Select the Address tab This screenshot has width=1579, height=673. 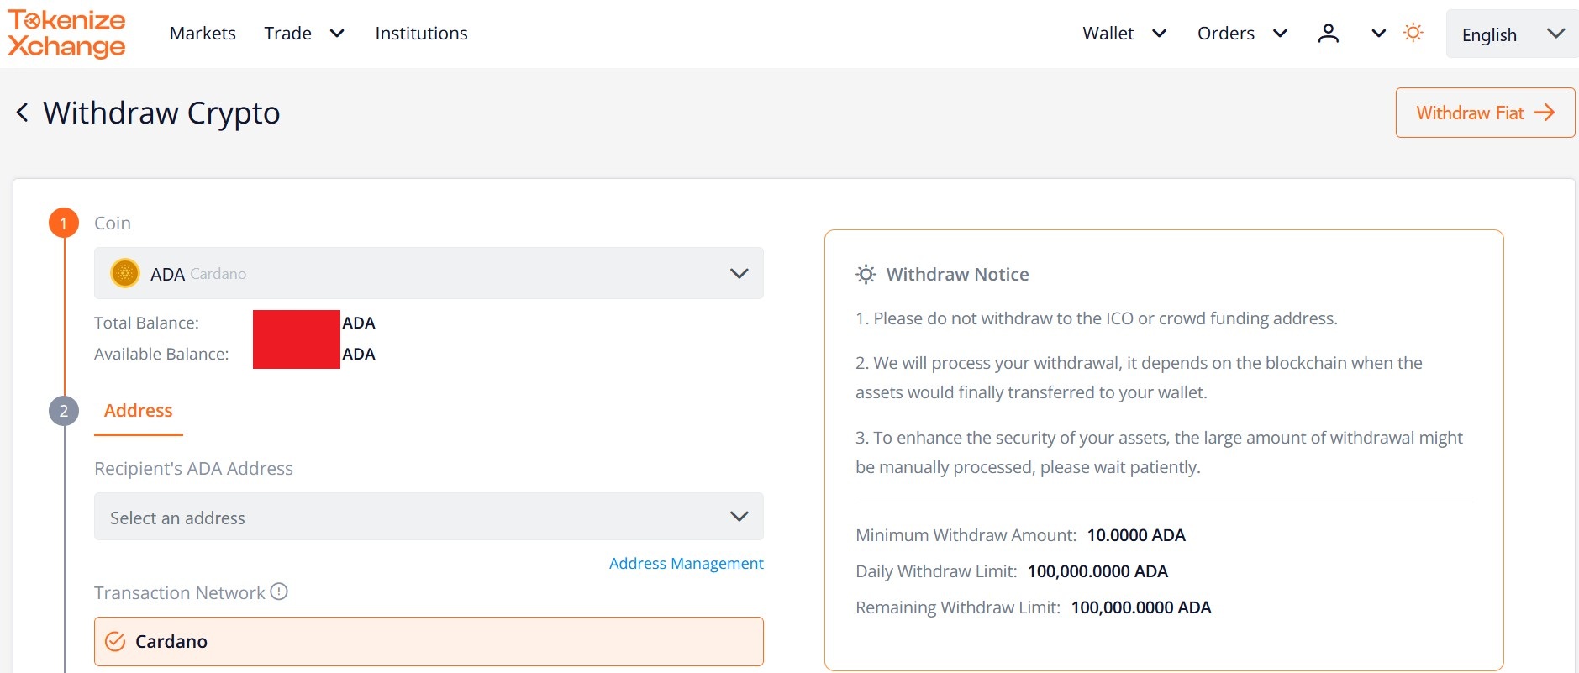[139, 411]
